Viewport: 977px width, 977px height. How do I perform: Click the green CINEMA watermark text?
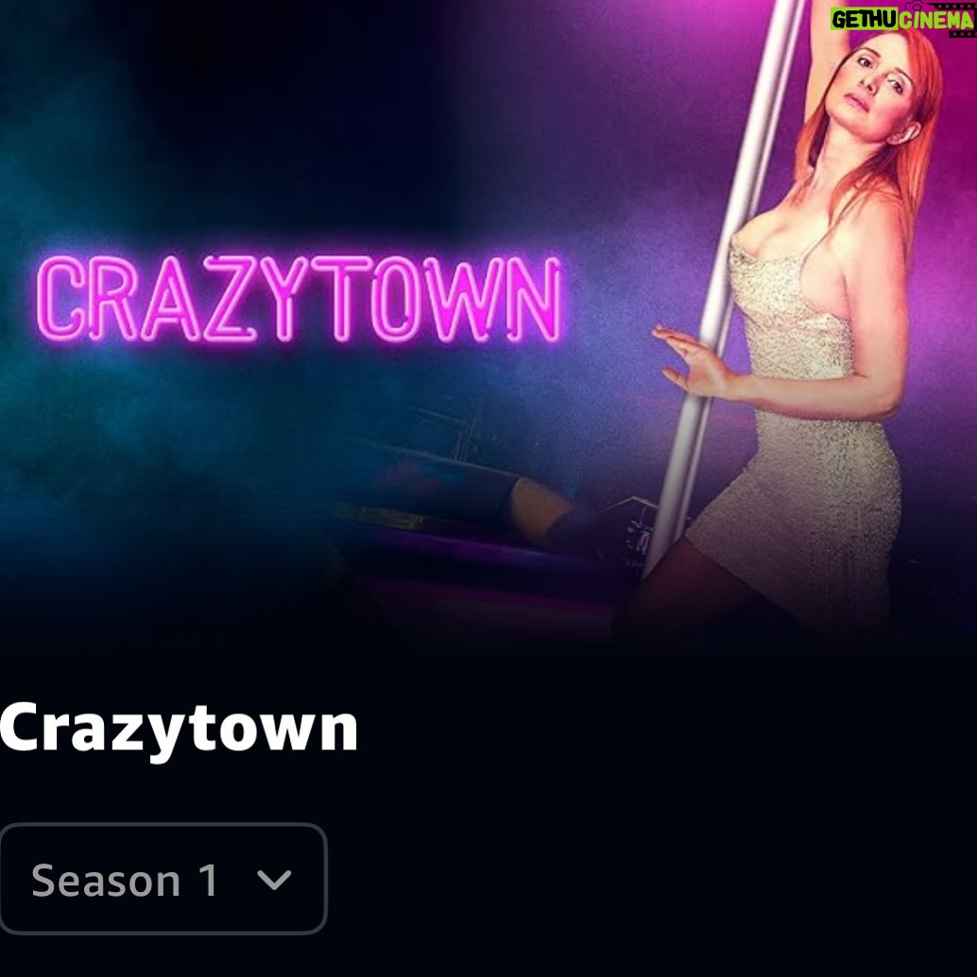pyautogui.click(x=938, y=20)
